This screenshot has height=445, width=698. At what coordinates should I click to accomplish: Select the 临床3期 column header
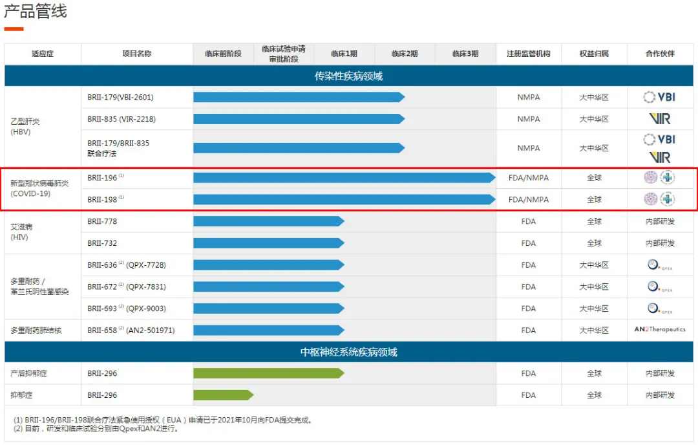(x=465, y=54)
